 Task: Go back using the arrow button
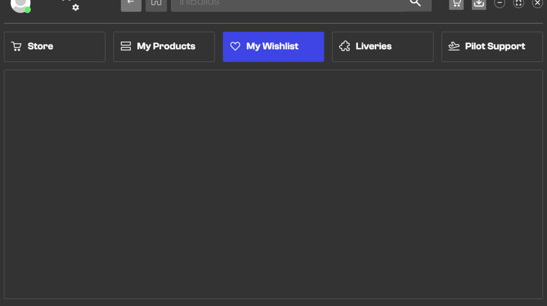tap(131, 3)
